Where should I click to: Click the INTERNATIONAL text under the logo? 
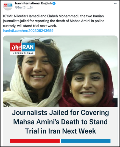tap(23, 53)
